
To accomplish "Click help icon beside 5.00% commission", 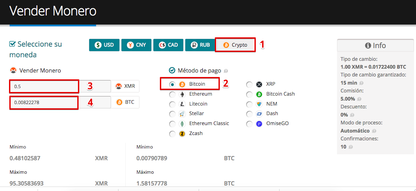I will tap(359, 99).
